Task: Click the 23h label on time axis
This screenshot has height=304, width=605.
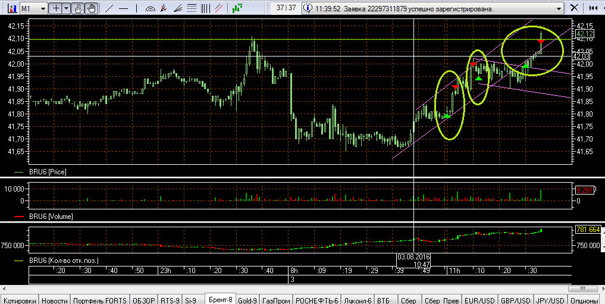Action: (165, 271)
